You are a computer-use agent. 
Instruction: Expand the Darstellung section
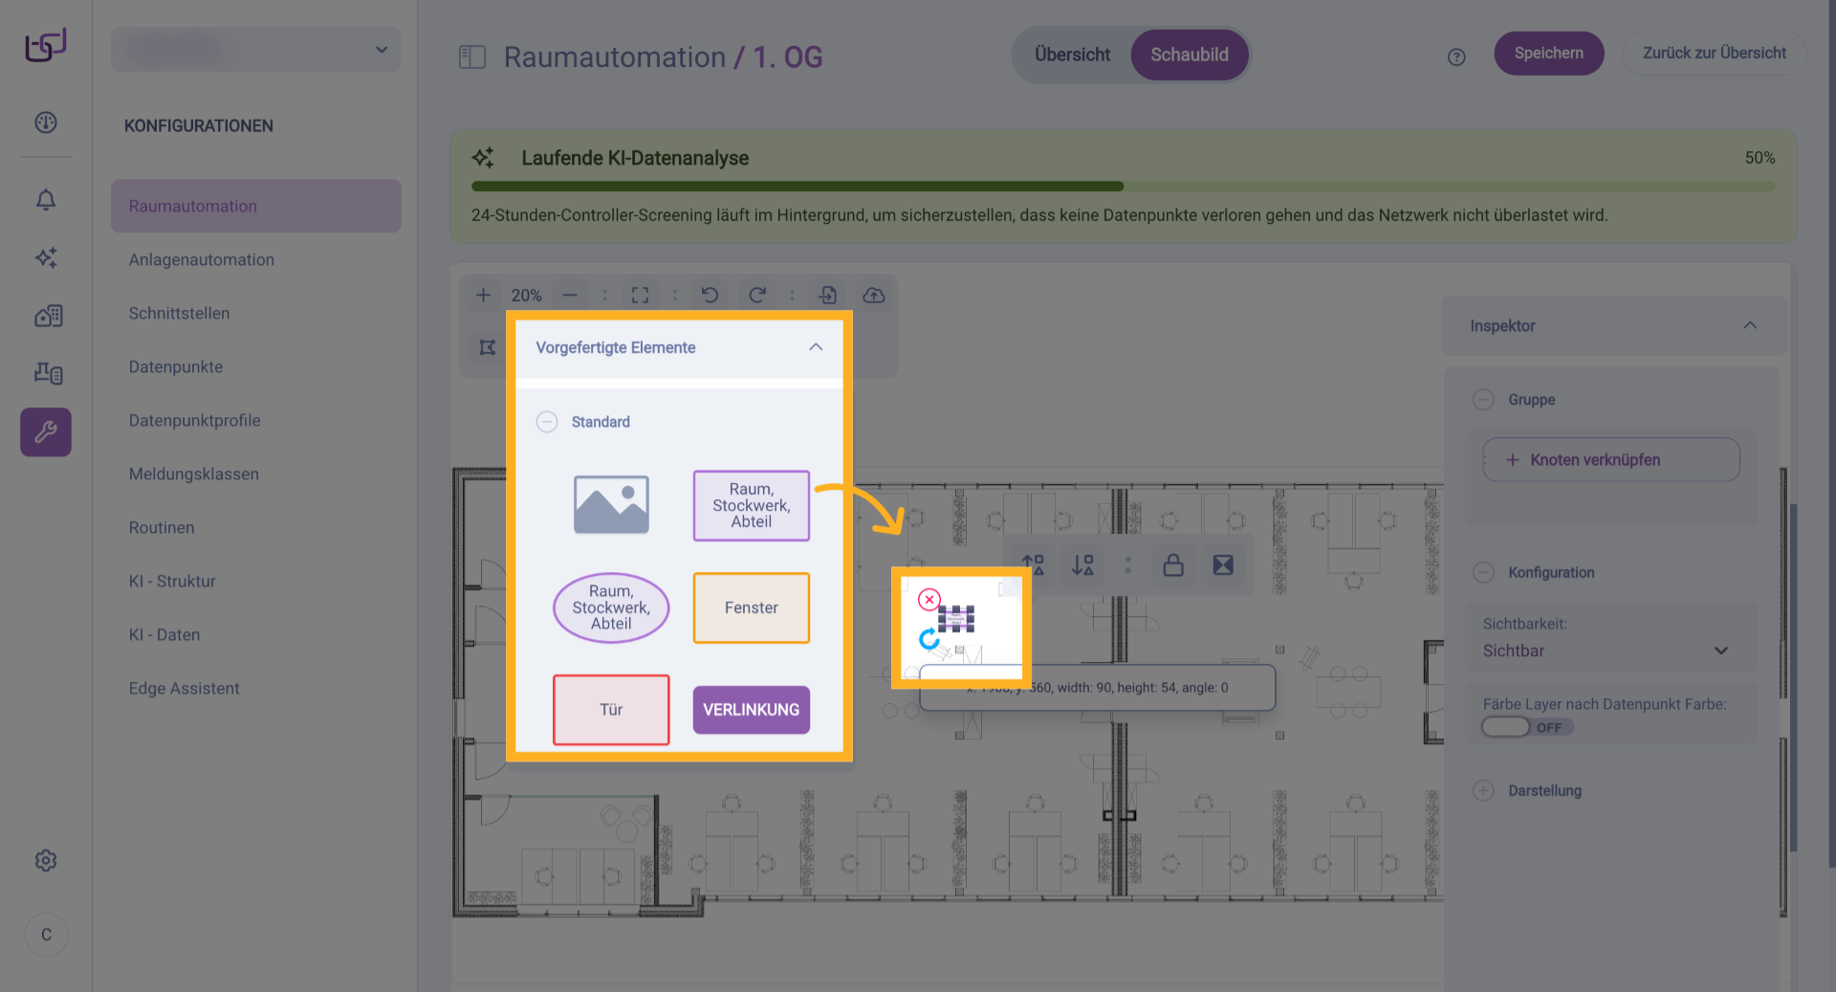(x=1483, y=791)
